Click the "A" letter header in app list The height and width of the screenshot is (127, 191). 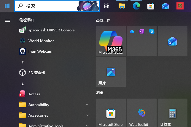pyautogui.click(x=23, y=84)
